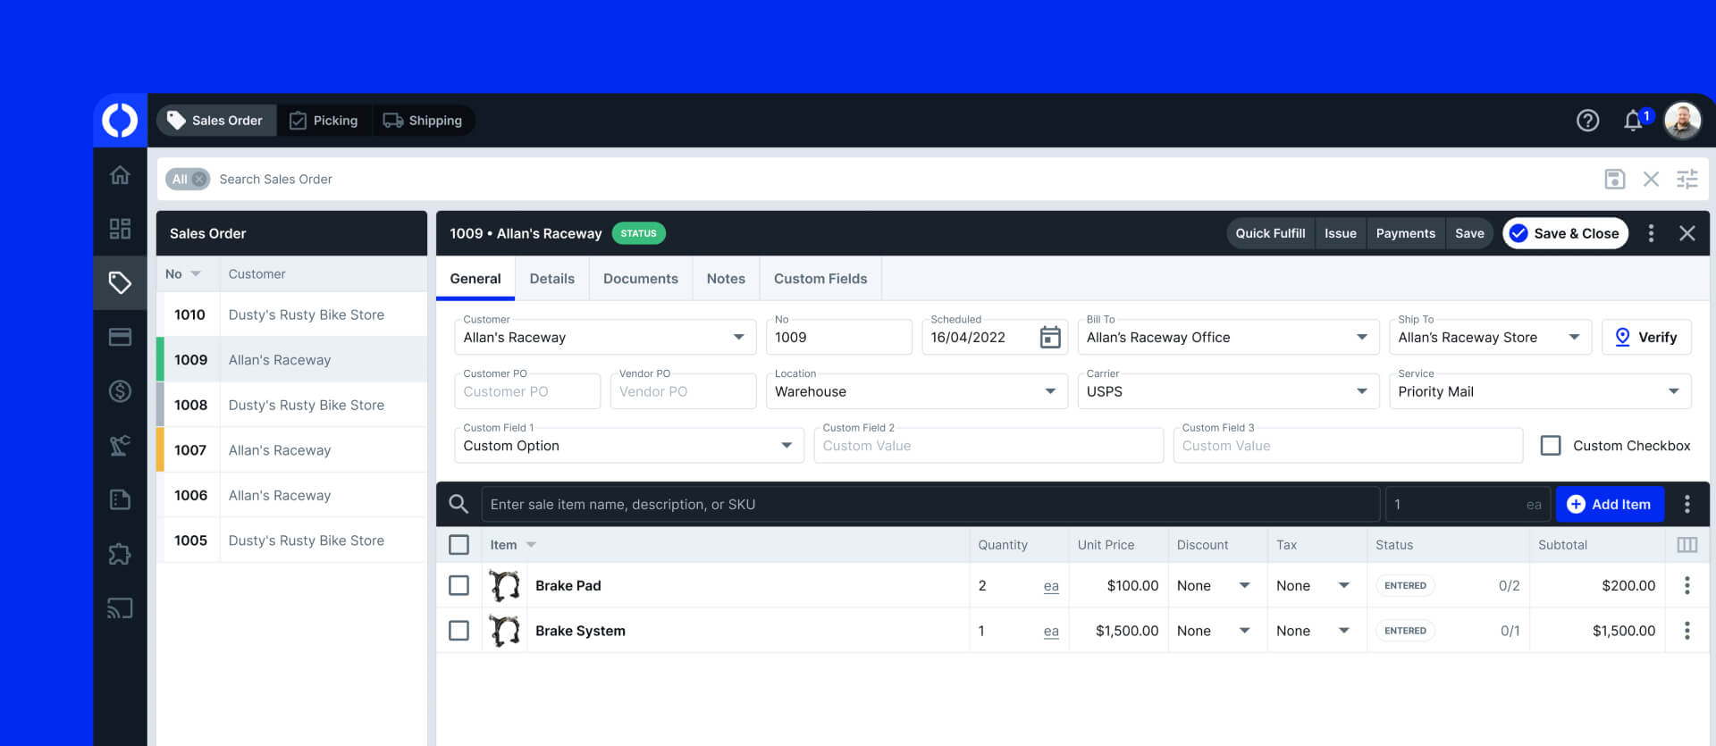Select the sales tag icon in sidebar
The image size is (1716, 746).
click(120, 283)
